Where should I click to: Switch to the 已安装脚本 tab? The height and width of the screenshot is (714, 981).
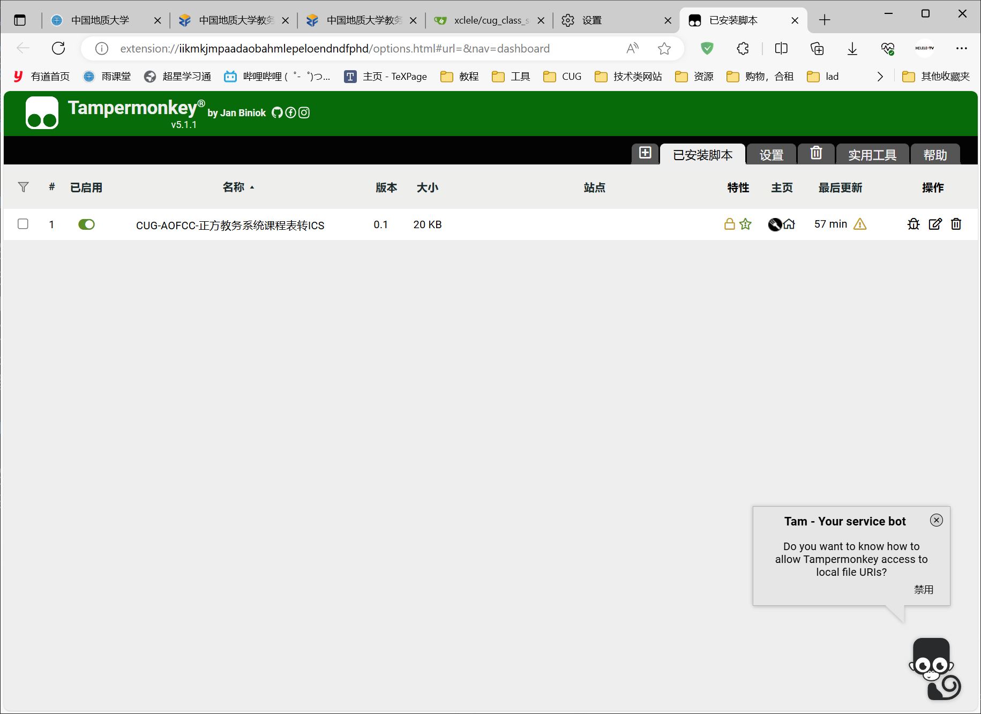pos(702,154)
